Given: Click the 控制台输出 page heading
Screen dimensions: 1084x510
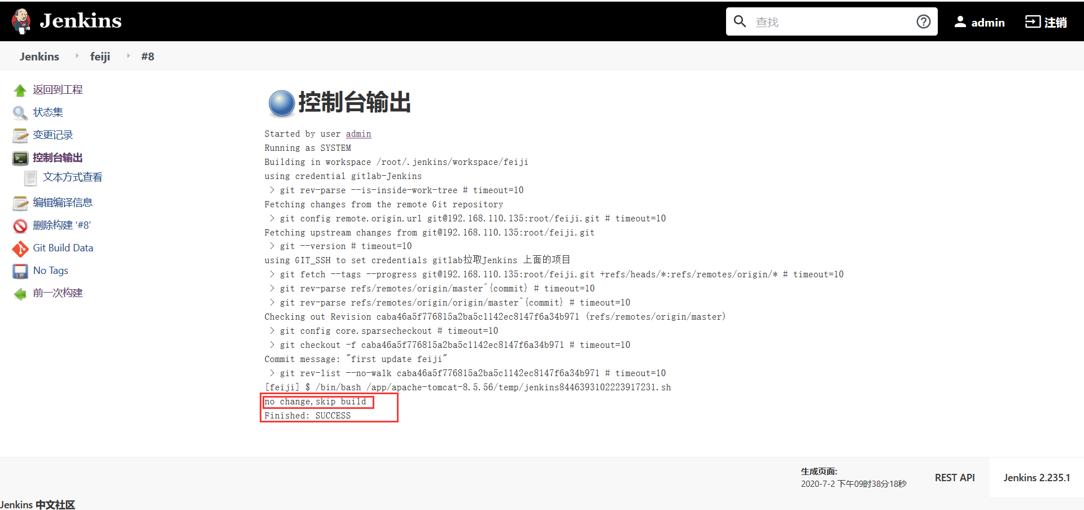Looking at the screenshot, I should pyautogui.click(x=355, y=102).
